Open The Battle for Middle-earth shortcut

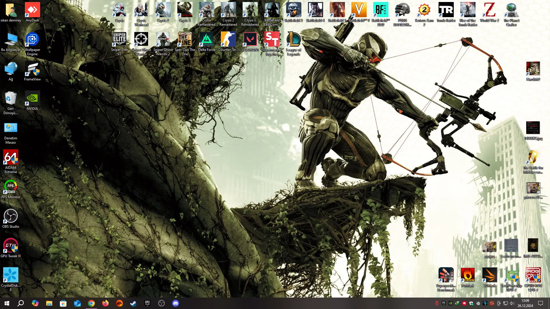[x=533, y=162]
